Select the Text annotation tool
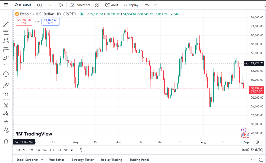The image size is (266, 163). (6, 66)
